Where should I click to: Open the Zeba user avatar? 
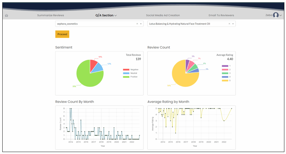(276, 15)
